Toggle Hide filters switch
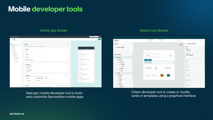Screen dimensions: 213x120 [26, 68]
